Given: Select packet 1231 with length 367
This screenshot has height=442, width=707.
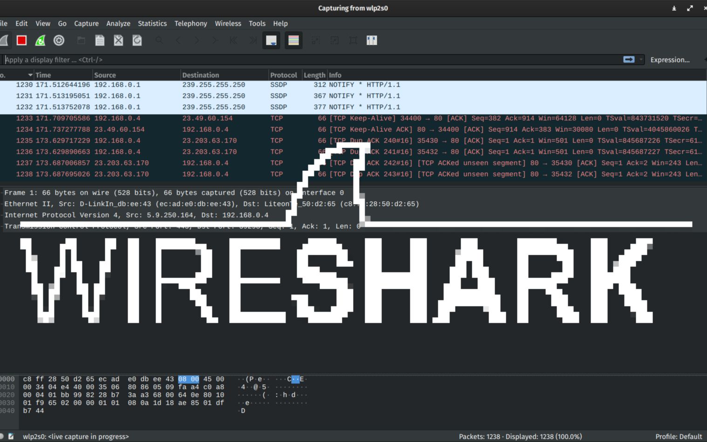Looking at the screenshot, I should 353,96.
